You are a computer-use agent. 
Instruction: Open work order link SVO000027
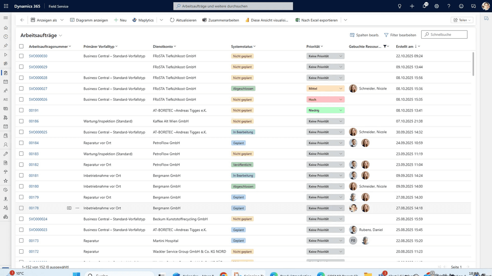coord(38,89)
